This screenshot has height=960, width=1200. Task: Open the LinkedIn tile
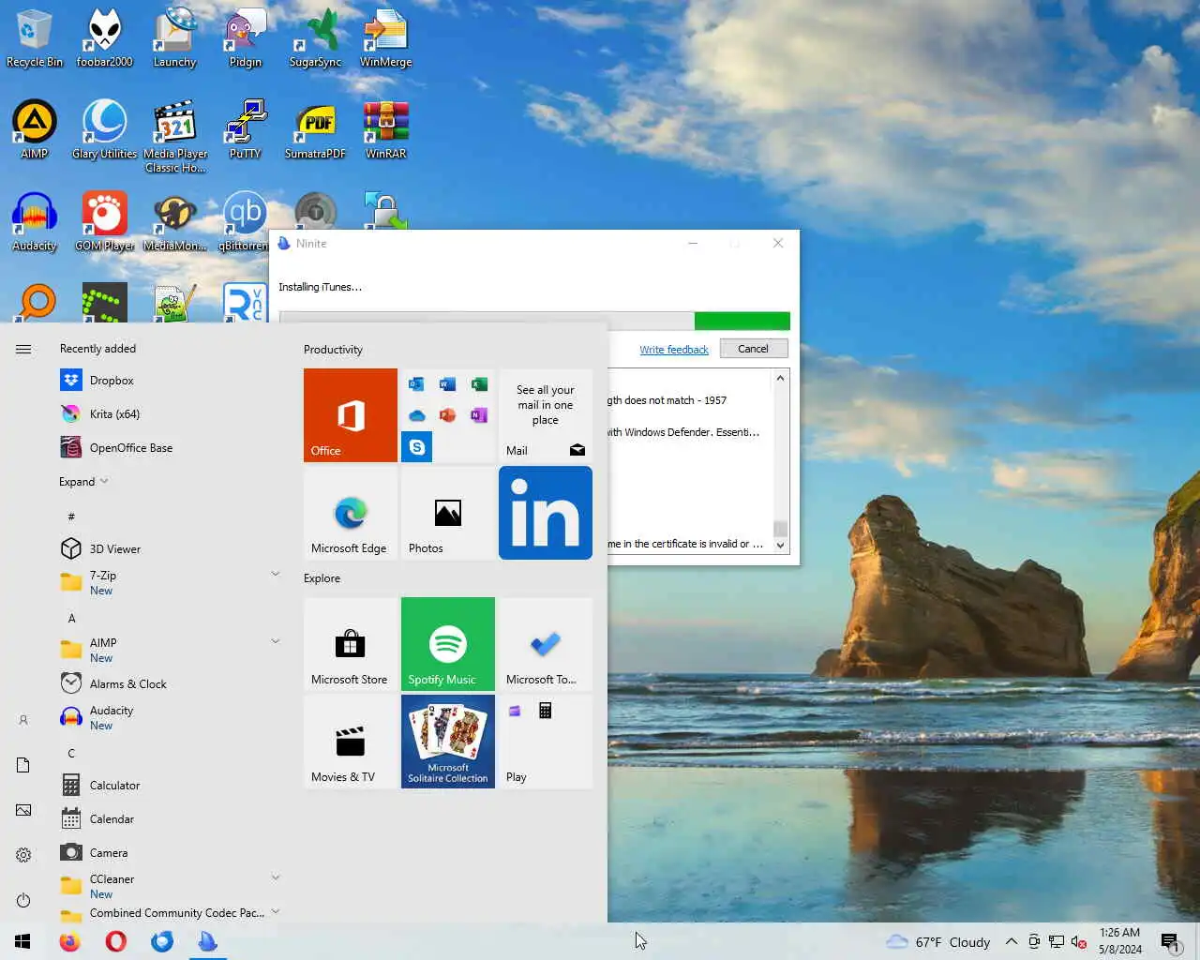tap(546, 513)
